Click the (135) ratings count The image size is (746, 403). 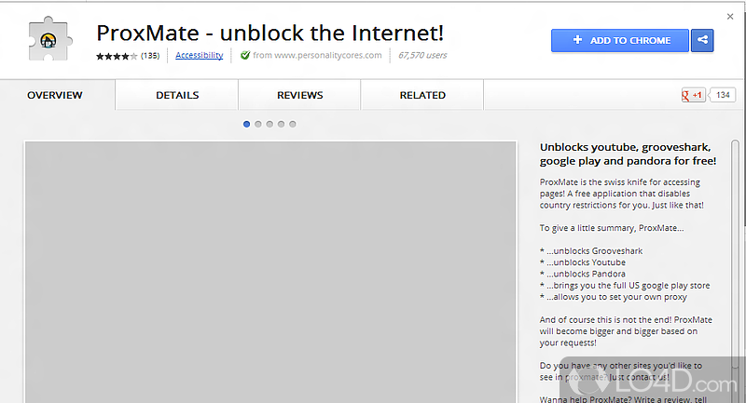point(150,56)
